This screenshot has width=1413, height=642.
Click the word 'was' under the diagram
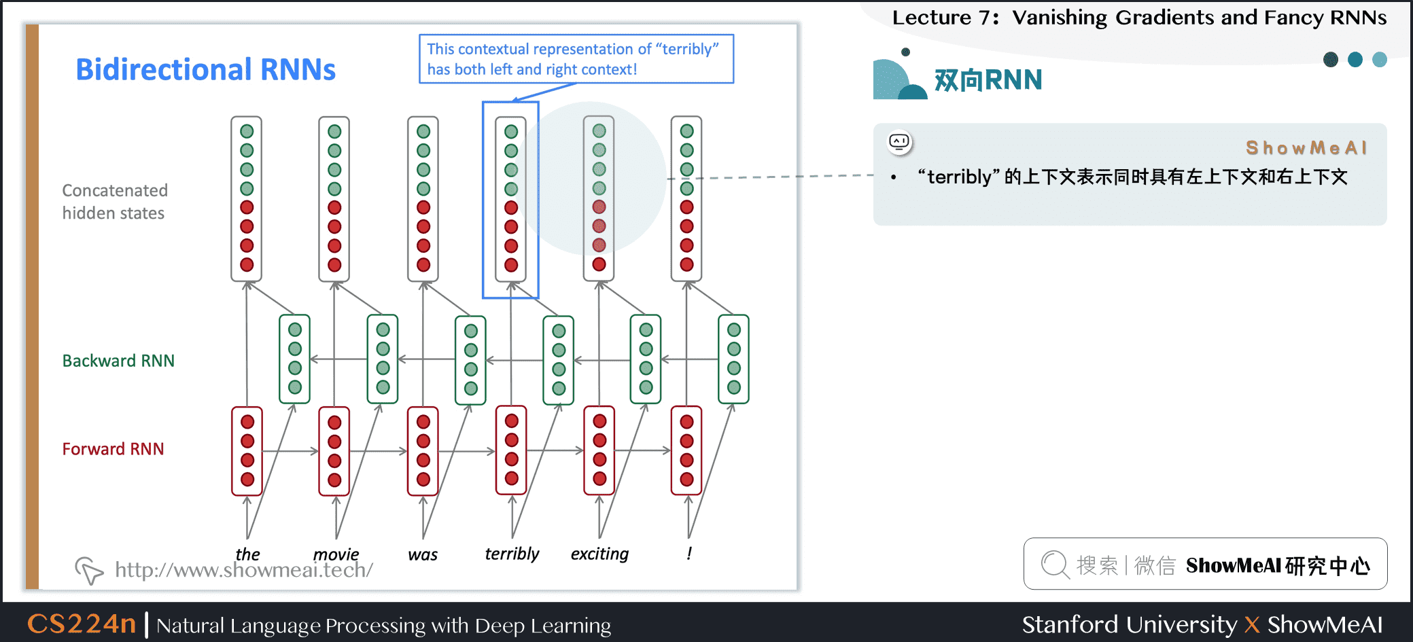click(423, 554)
